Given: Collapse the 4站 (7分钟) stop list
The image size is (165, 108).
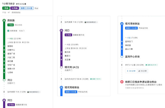Looking at the screenshot, I should (131, 38).
